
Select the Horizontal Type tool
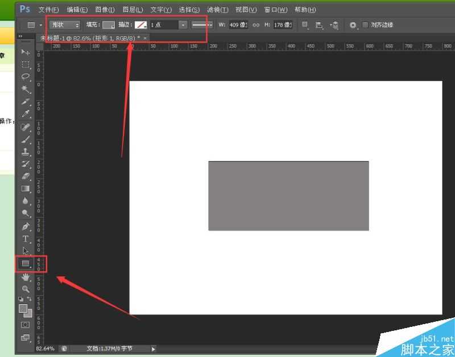pyautogui.click(x=26, y=239)
